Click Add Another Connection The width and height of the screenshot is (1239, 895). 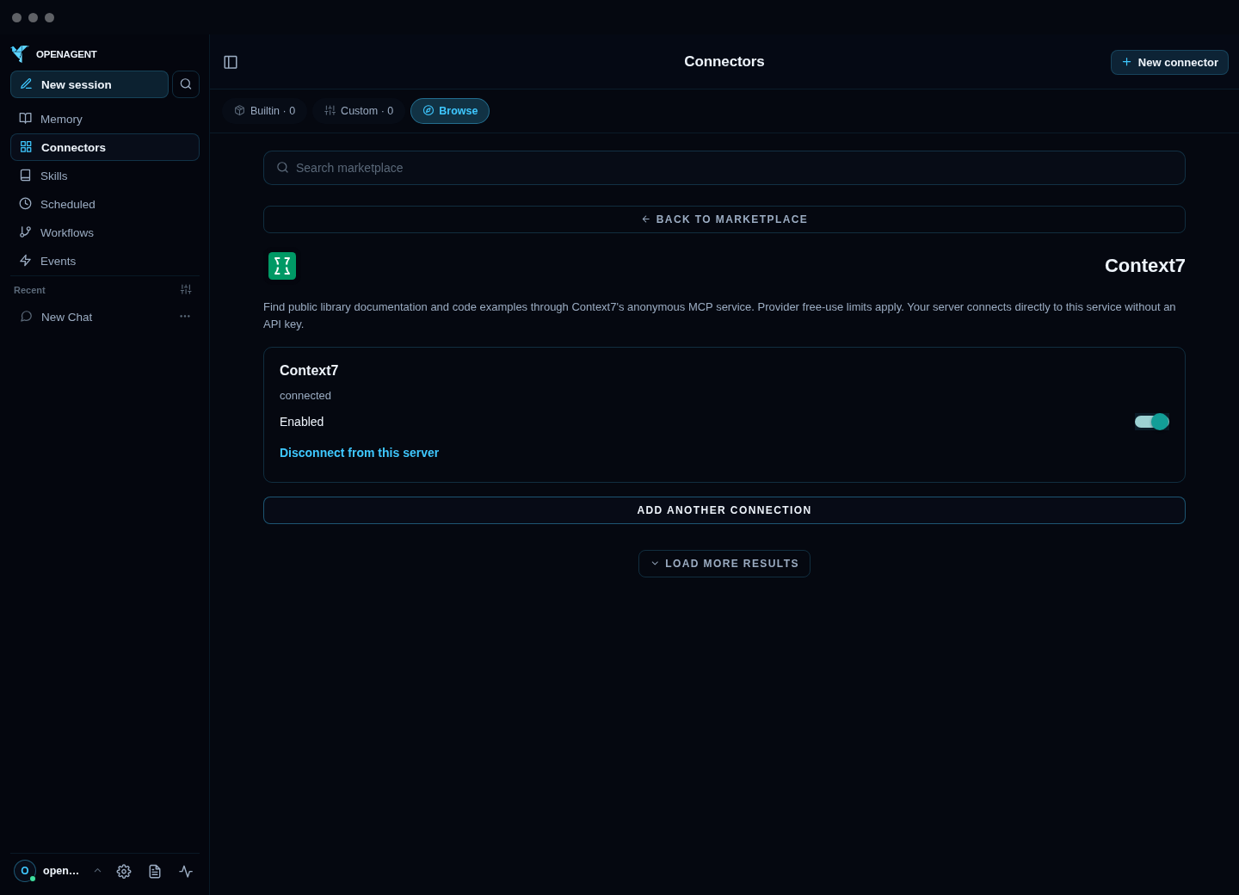(x=724, y=510)
